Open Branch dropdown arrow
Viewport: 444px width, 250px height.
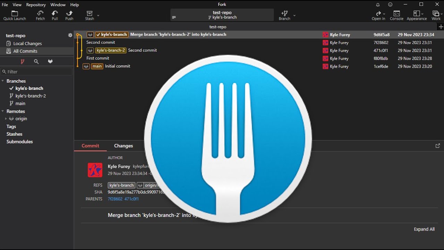pos(294,15)
